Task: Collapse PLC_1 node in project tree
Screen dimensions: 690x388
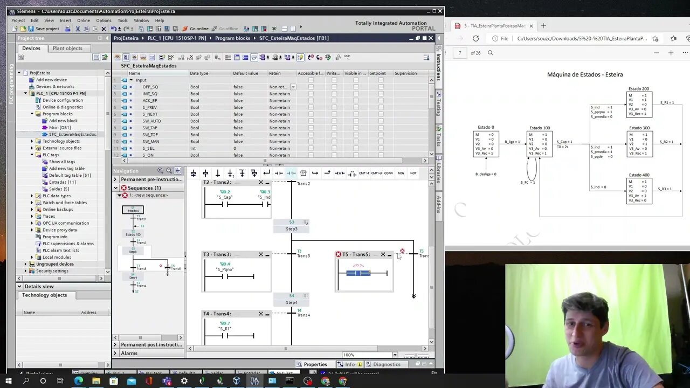Action: [25, 93]
